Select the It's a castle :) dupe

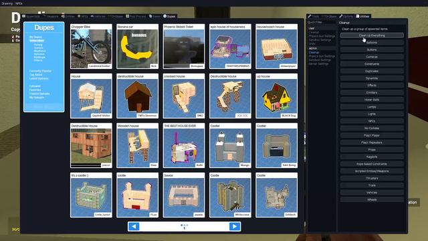point(91,195)
